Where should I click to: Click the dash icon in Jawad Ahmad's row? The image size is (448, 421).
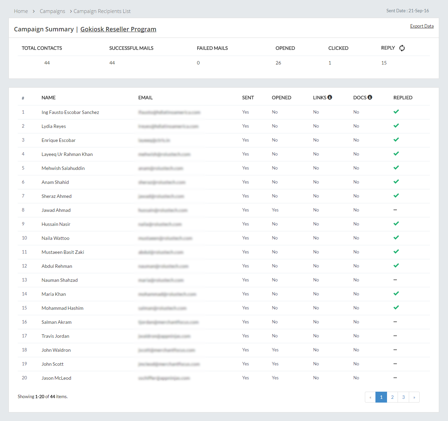395,210
